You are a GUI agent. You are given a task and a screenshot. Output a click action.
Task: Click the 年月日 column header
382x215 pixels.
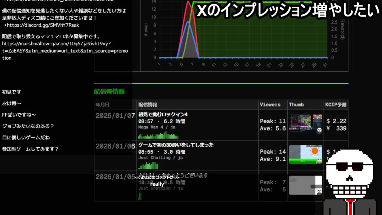coord(102,105)
